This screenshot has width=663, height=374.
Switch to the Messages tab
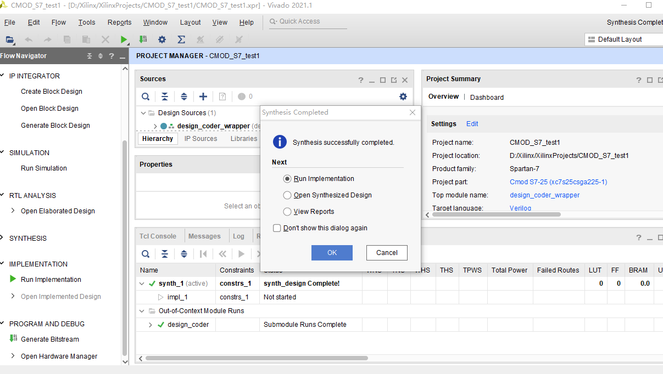tap(204, 236)
